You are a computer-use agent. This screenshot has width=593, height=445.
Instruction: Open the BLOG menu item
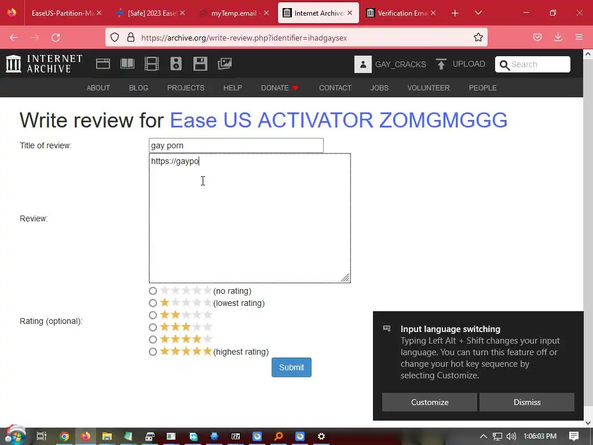(138, 88)
